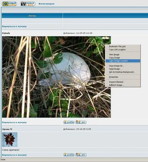This screenshot has width=148, height=162.
Task: Open the red flower thumbnail by Ирина М
Action: (10, 140)
